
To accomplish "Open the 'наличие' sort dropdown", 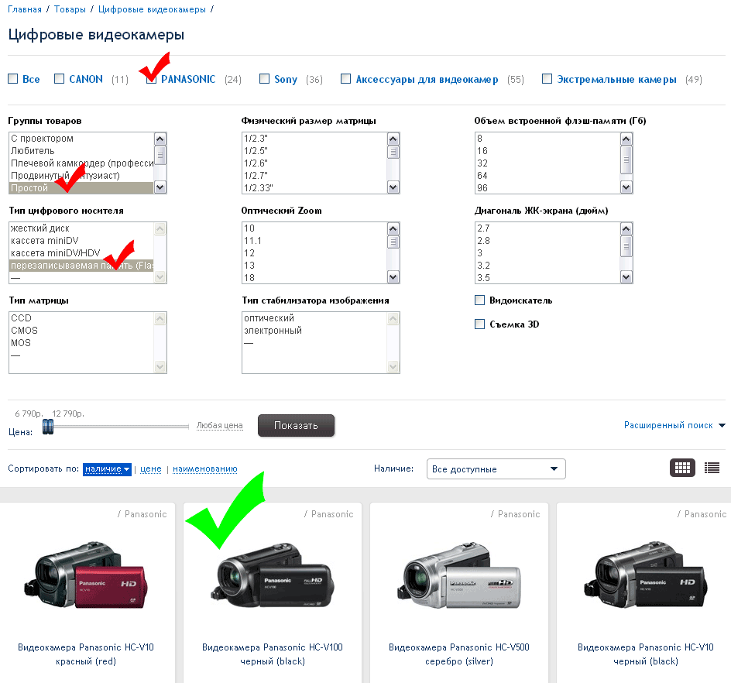I will pyautogui.click(x=107, y=469).
